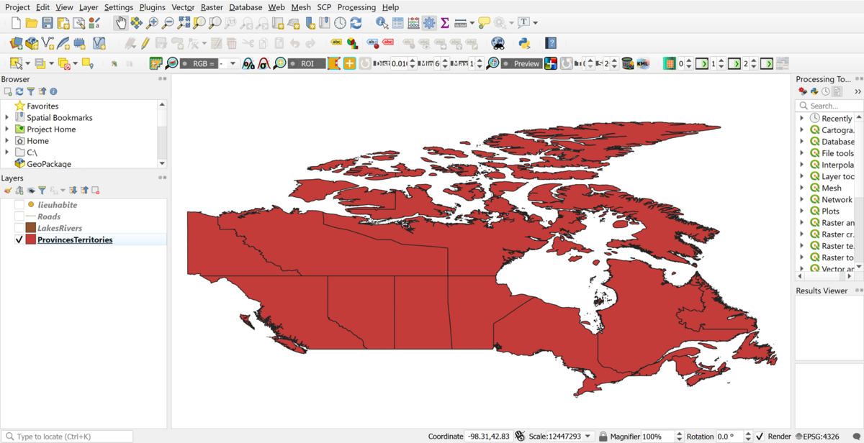Click the Preview button in SCP toolbar
864x443 pixels.
point(522,63)
